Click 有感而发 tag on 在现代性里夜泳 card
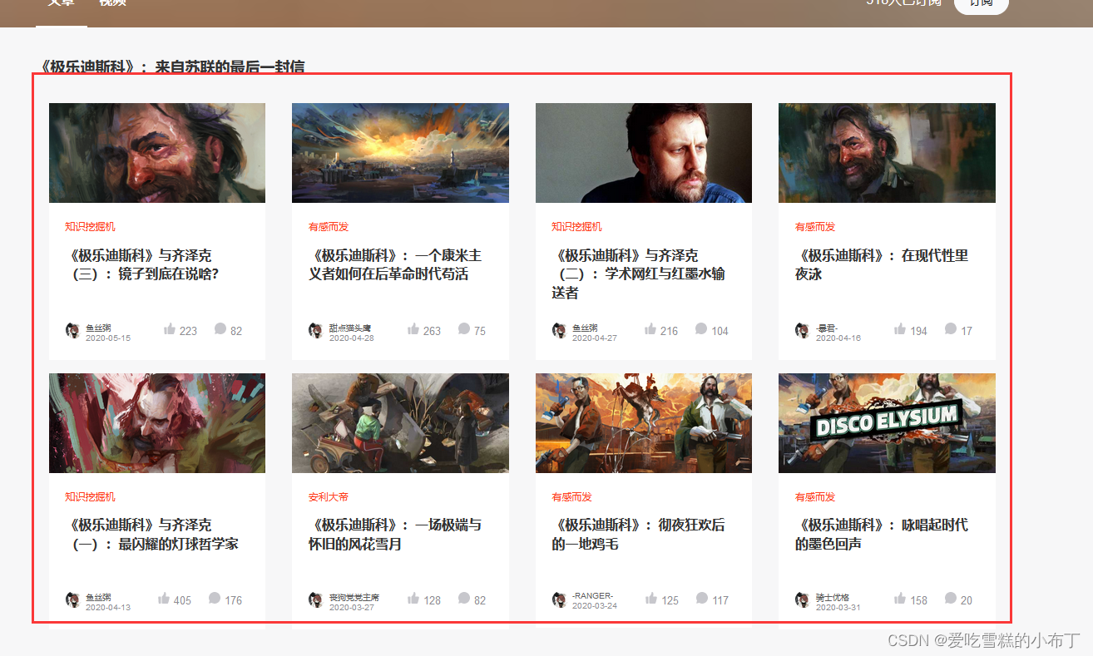 pos(815,227)
